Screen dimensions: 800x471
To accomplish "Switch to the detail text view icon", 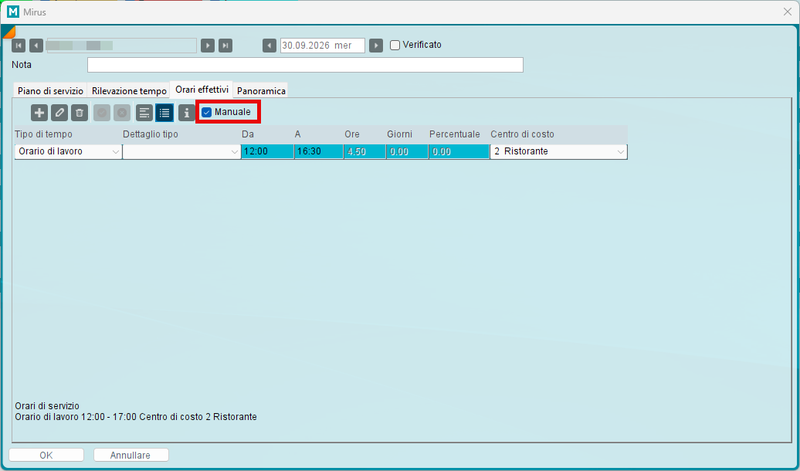I will [144, 113].
